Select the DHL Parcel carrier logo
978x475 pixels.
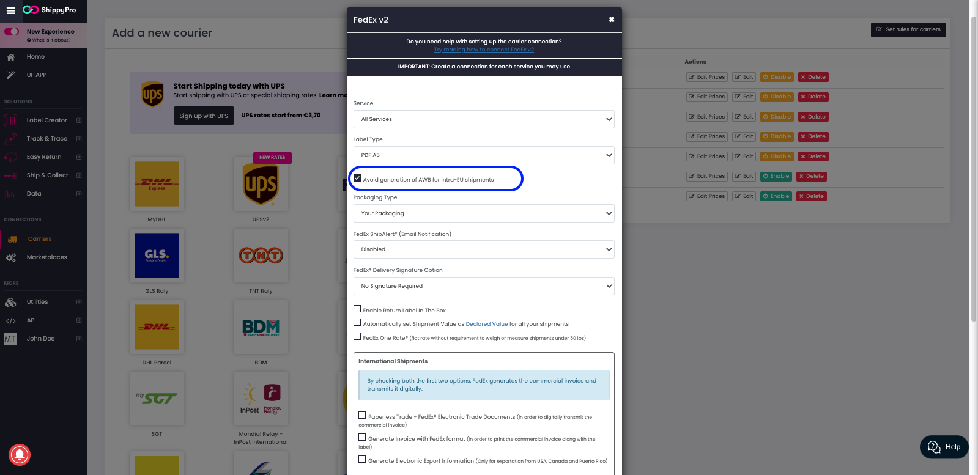click(x=157, y=327)
